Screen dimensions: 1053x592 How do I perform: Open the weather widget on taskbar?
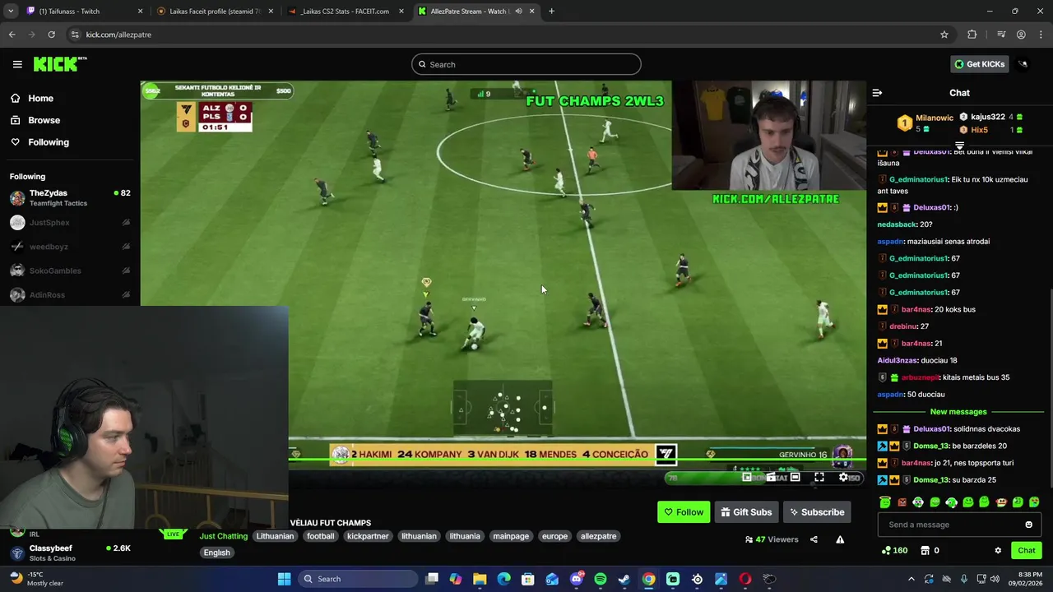click(35, 579)
